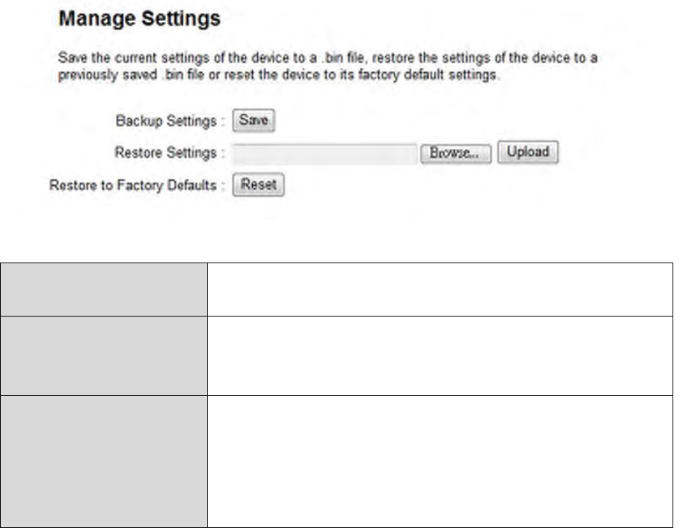Click the white cell in the middle table row

439,355
